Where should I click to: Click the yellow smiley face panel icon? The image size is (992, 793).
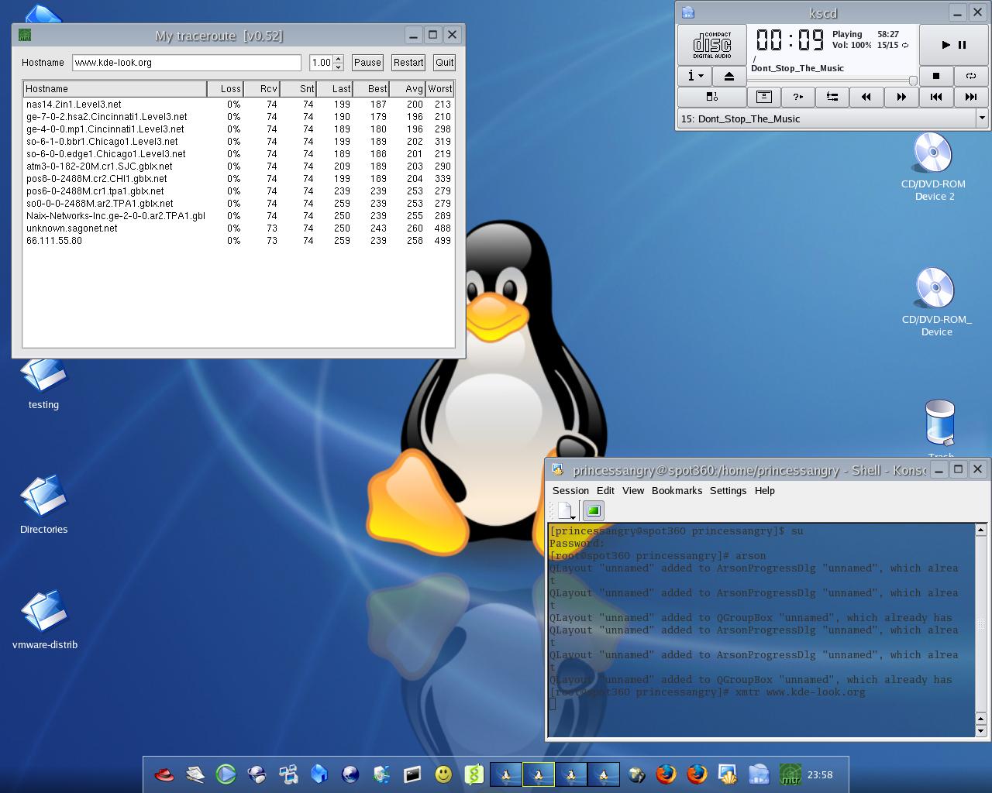443,774
